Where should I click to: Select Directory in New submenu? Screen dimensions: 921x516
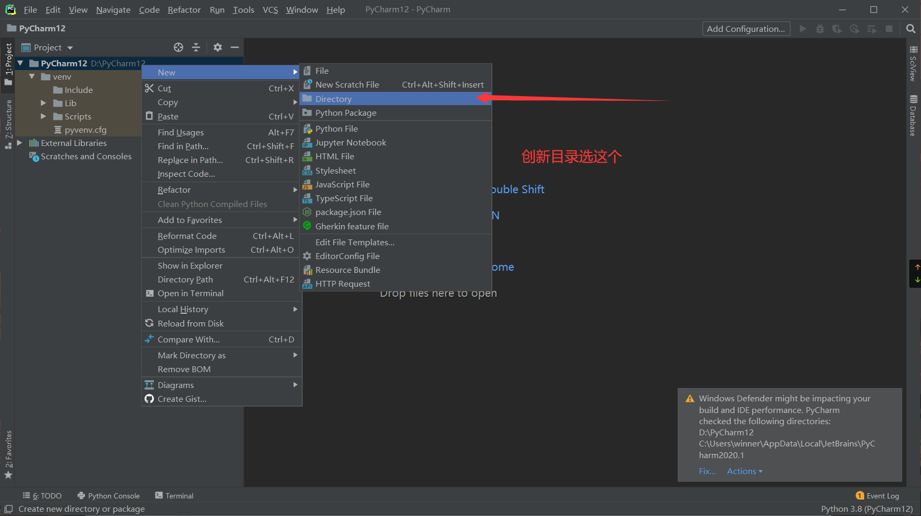[395, 99]
